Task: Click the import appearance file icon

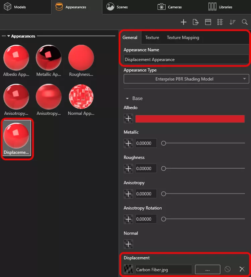Action: pyautogui.click(x=196, y=22)
